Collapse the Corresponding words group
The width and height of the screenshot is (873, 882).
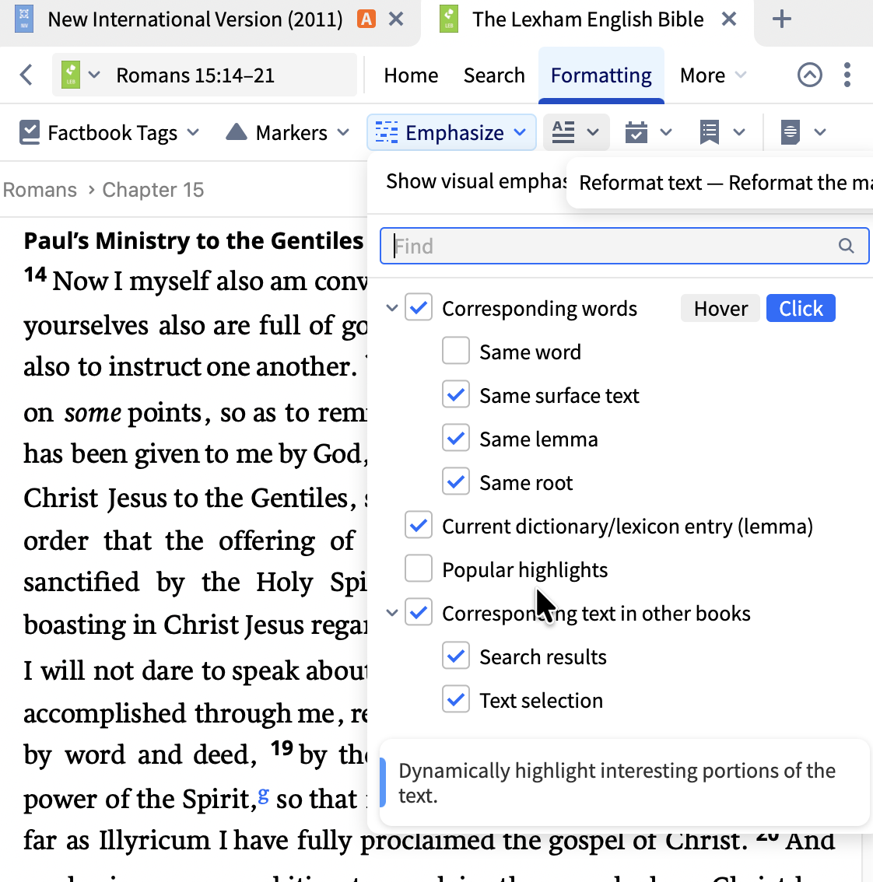coord(391,308)
